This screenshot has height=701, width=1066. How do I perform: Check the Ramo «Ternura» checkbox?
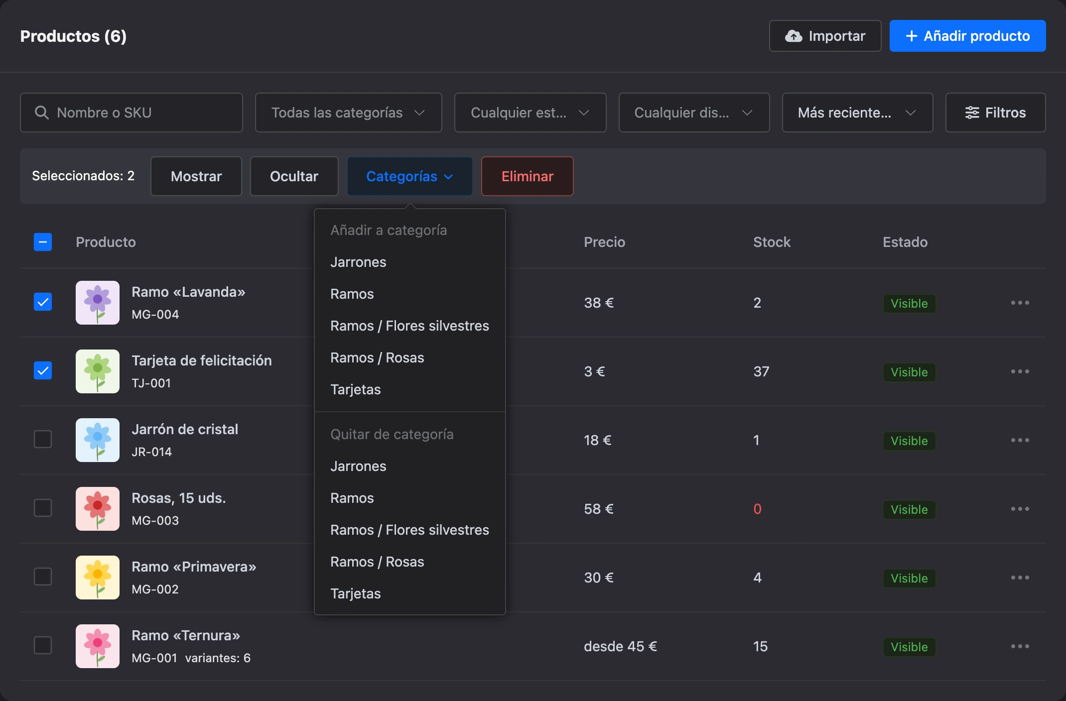coord(43,645)
